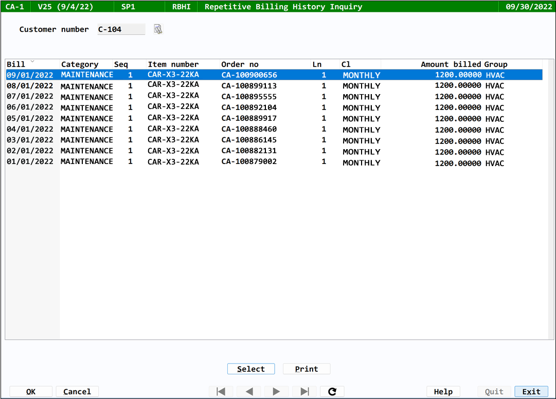Image resolution: width=556 pixels, height=399 pixels.
Task: Click order number CA-100892104
Action: (249, 107)
